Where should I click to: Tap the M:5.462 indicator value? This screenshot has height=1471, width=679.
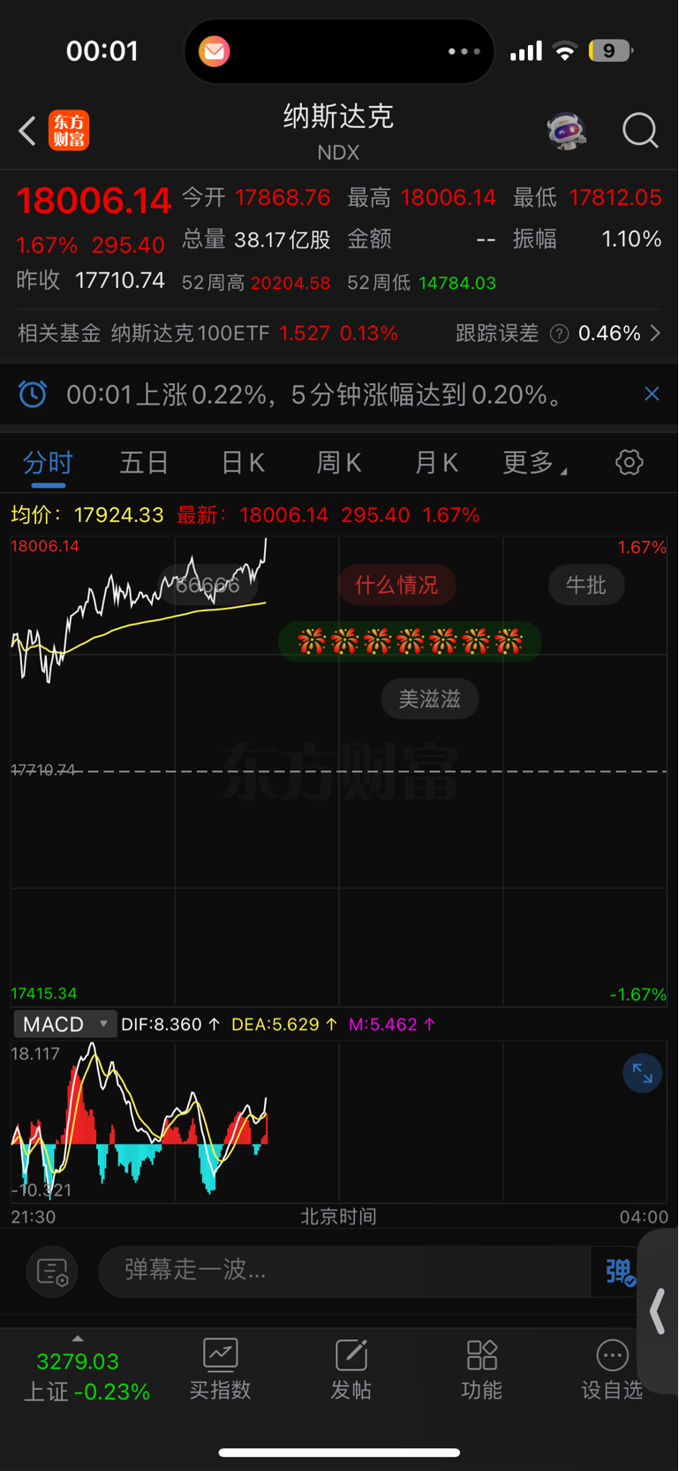point(392,1024)
